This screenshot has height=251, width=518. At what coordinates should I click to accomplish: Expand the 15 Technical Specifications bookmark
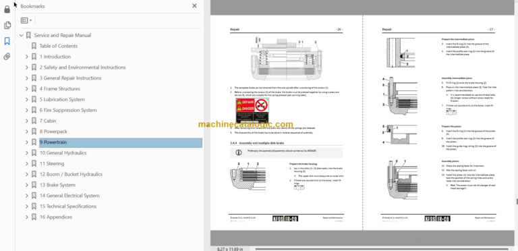coord(27,206)
